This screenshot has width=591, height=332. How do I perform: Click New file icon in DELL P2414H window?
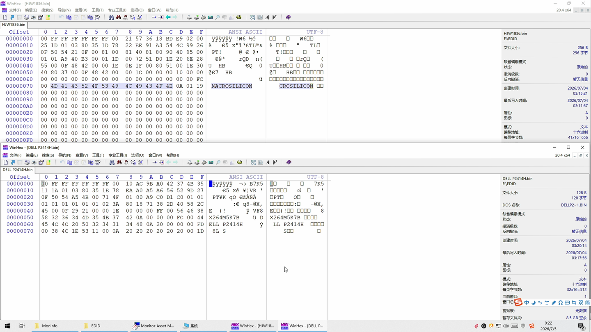(x=6, y=162)
